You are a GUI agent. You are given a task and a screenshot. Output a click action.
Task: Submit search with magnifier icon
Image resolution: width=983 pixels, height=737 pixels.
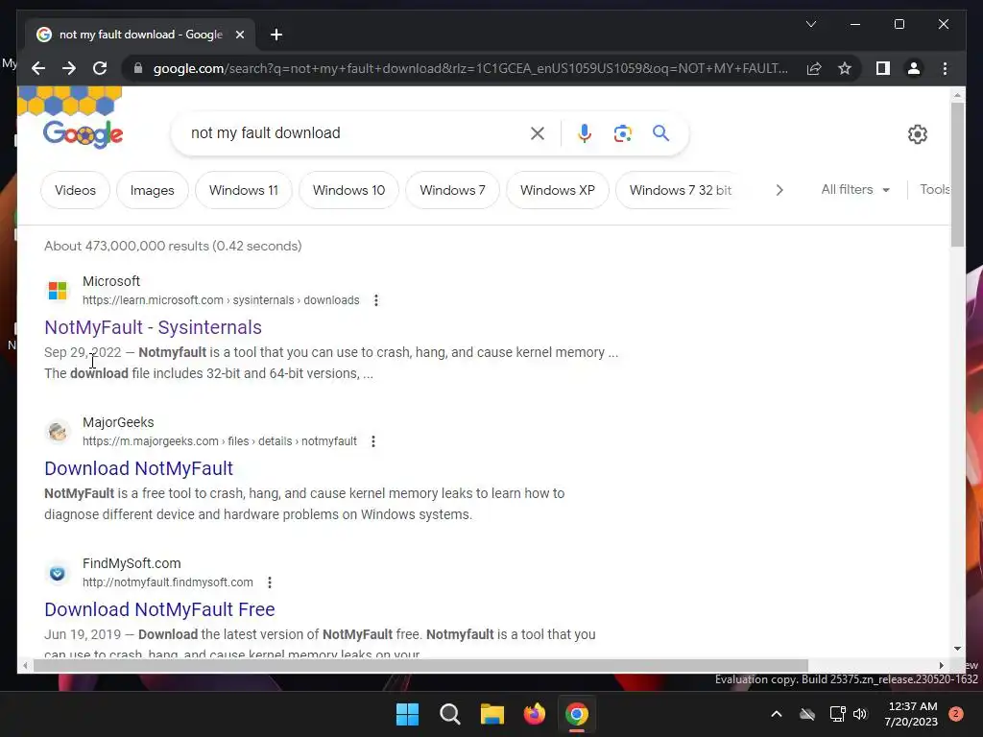coord(660,132)
